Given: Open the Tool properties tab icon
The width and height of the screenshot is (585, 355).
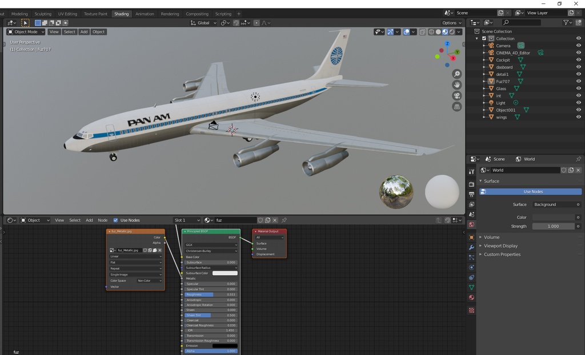Looking at the screenshot, I should point(471,172).
